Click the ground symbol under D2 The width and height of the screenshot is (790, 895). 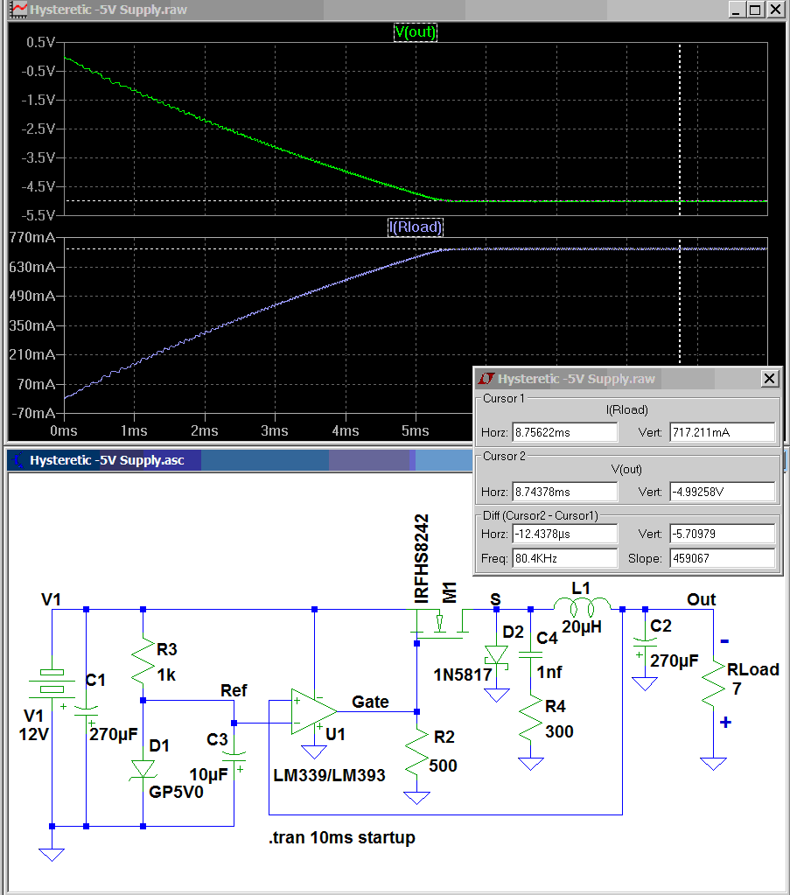tap(497, 695)
